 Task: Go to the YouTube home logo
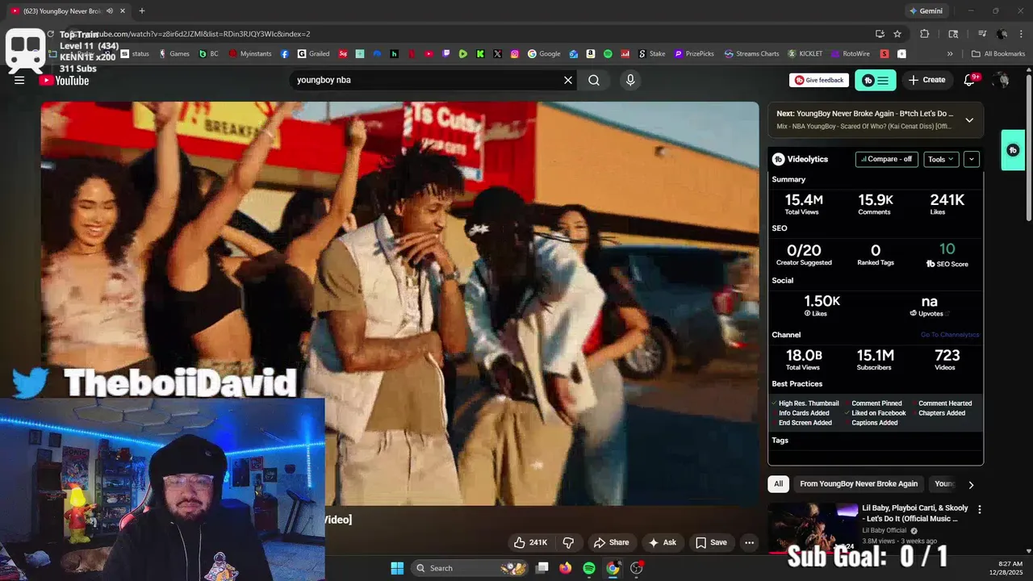coord(64,80)
